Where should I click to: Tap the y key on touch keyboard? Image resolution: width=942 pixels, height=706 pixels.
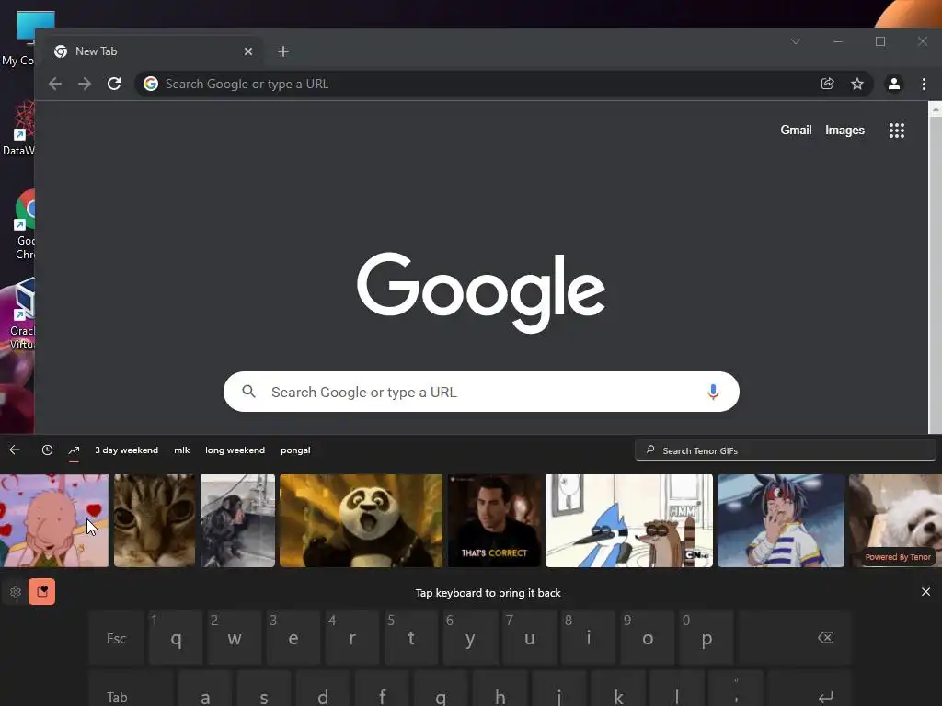click(470, 638)
